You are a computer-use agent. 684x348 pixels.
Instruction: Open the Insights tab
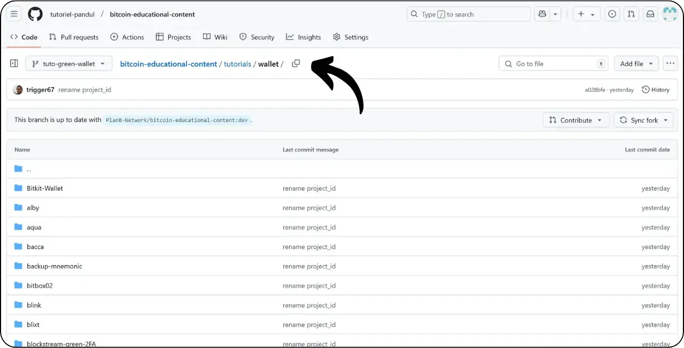[x=304, y=37]
